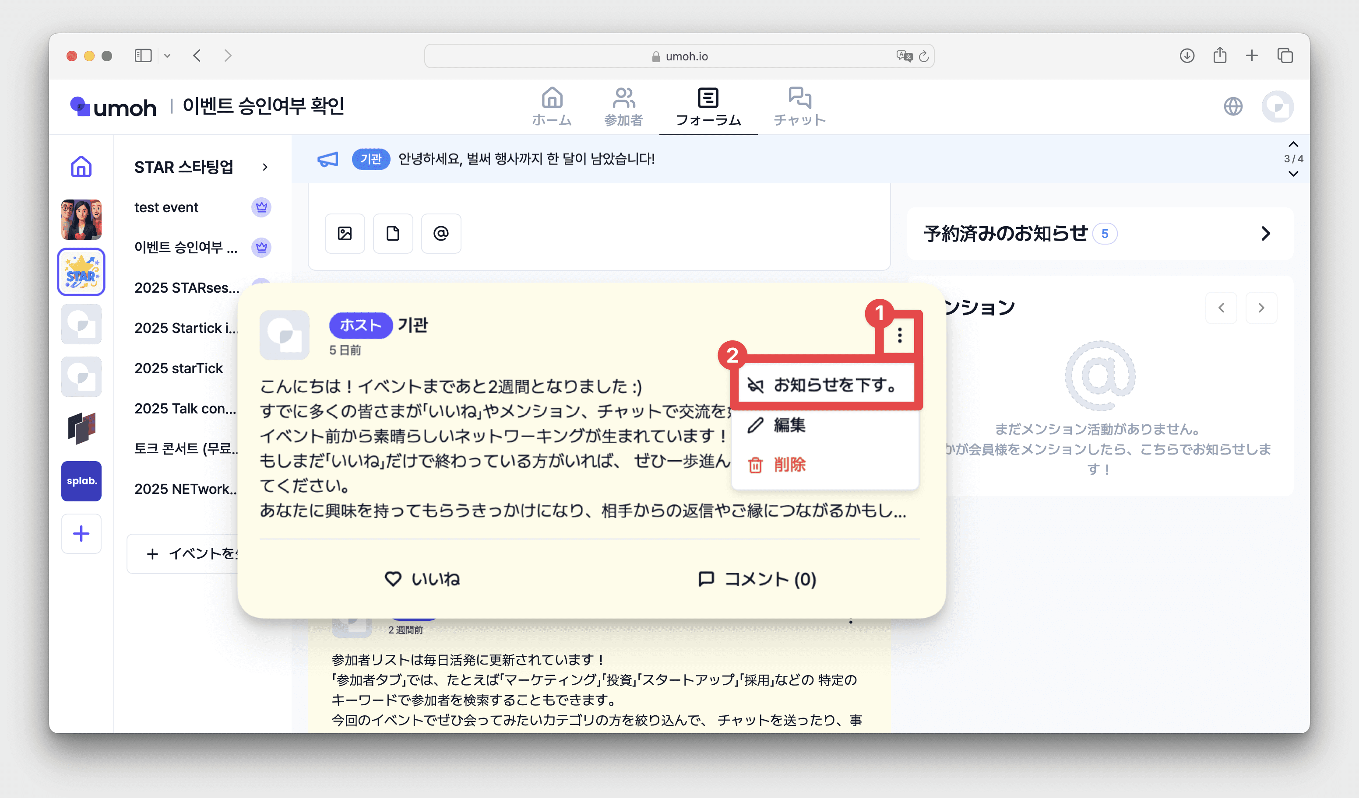1359x798 pixels.
Task: Switch to the チャット tab
Action: pos(799,107)
